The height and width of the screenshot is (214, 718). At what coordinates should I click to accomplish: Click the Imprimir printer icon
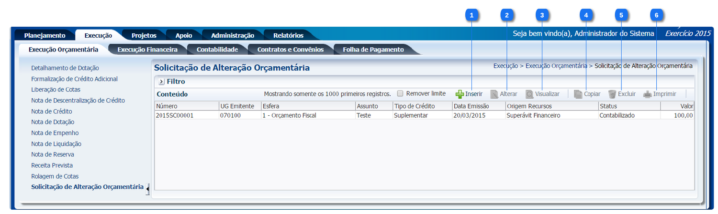click(x=647, y=94)
